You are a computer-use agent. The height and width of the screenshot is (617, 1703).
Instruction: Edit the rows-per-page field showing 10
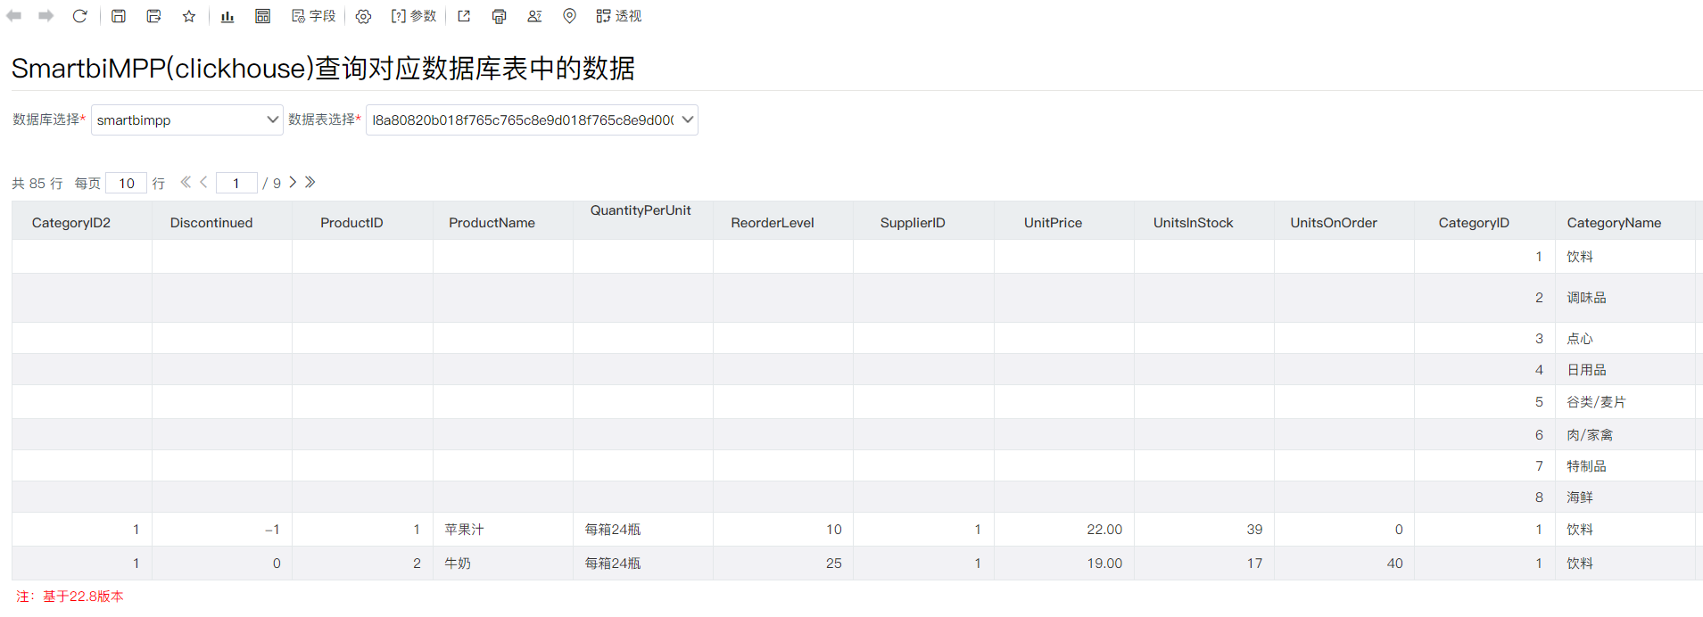[x=127, y=183]
